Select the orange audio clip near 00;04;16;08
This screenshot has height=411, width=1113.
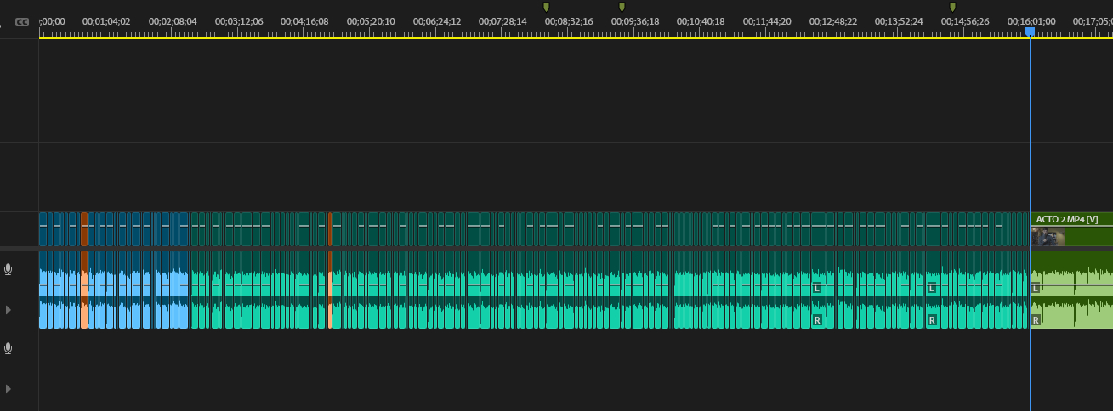[329, 289]
